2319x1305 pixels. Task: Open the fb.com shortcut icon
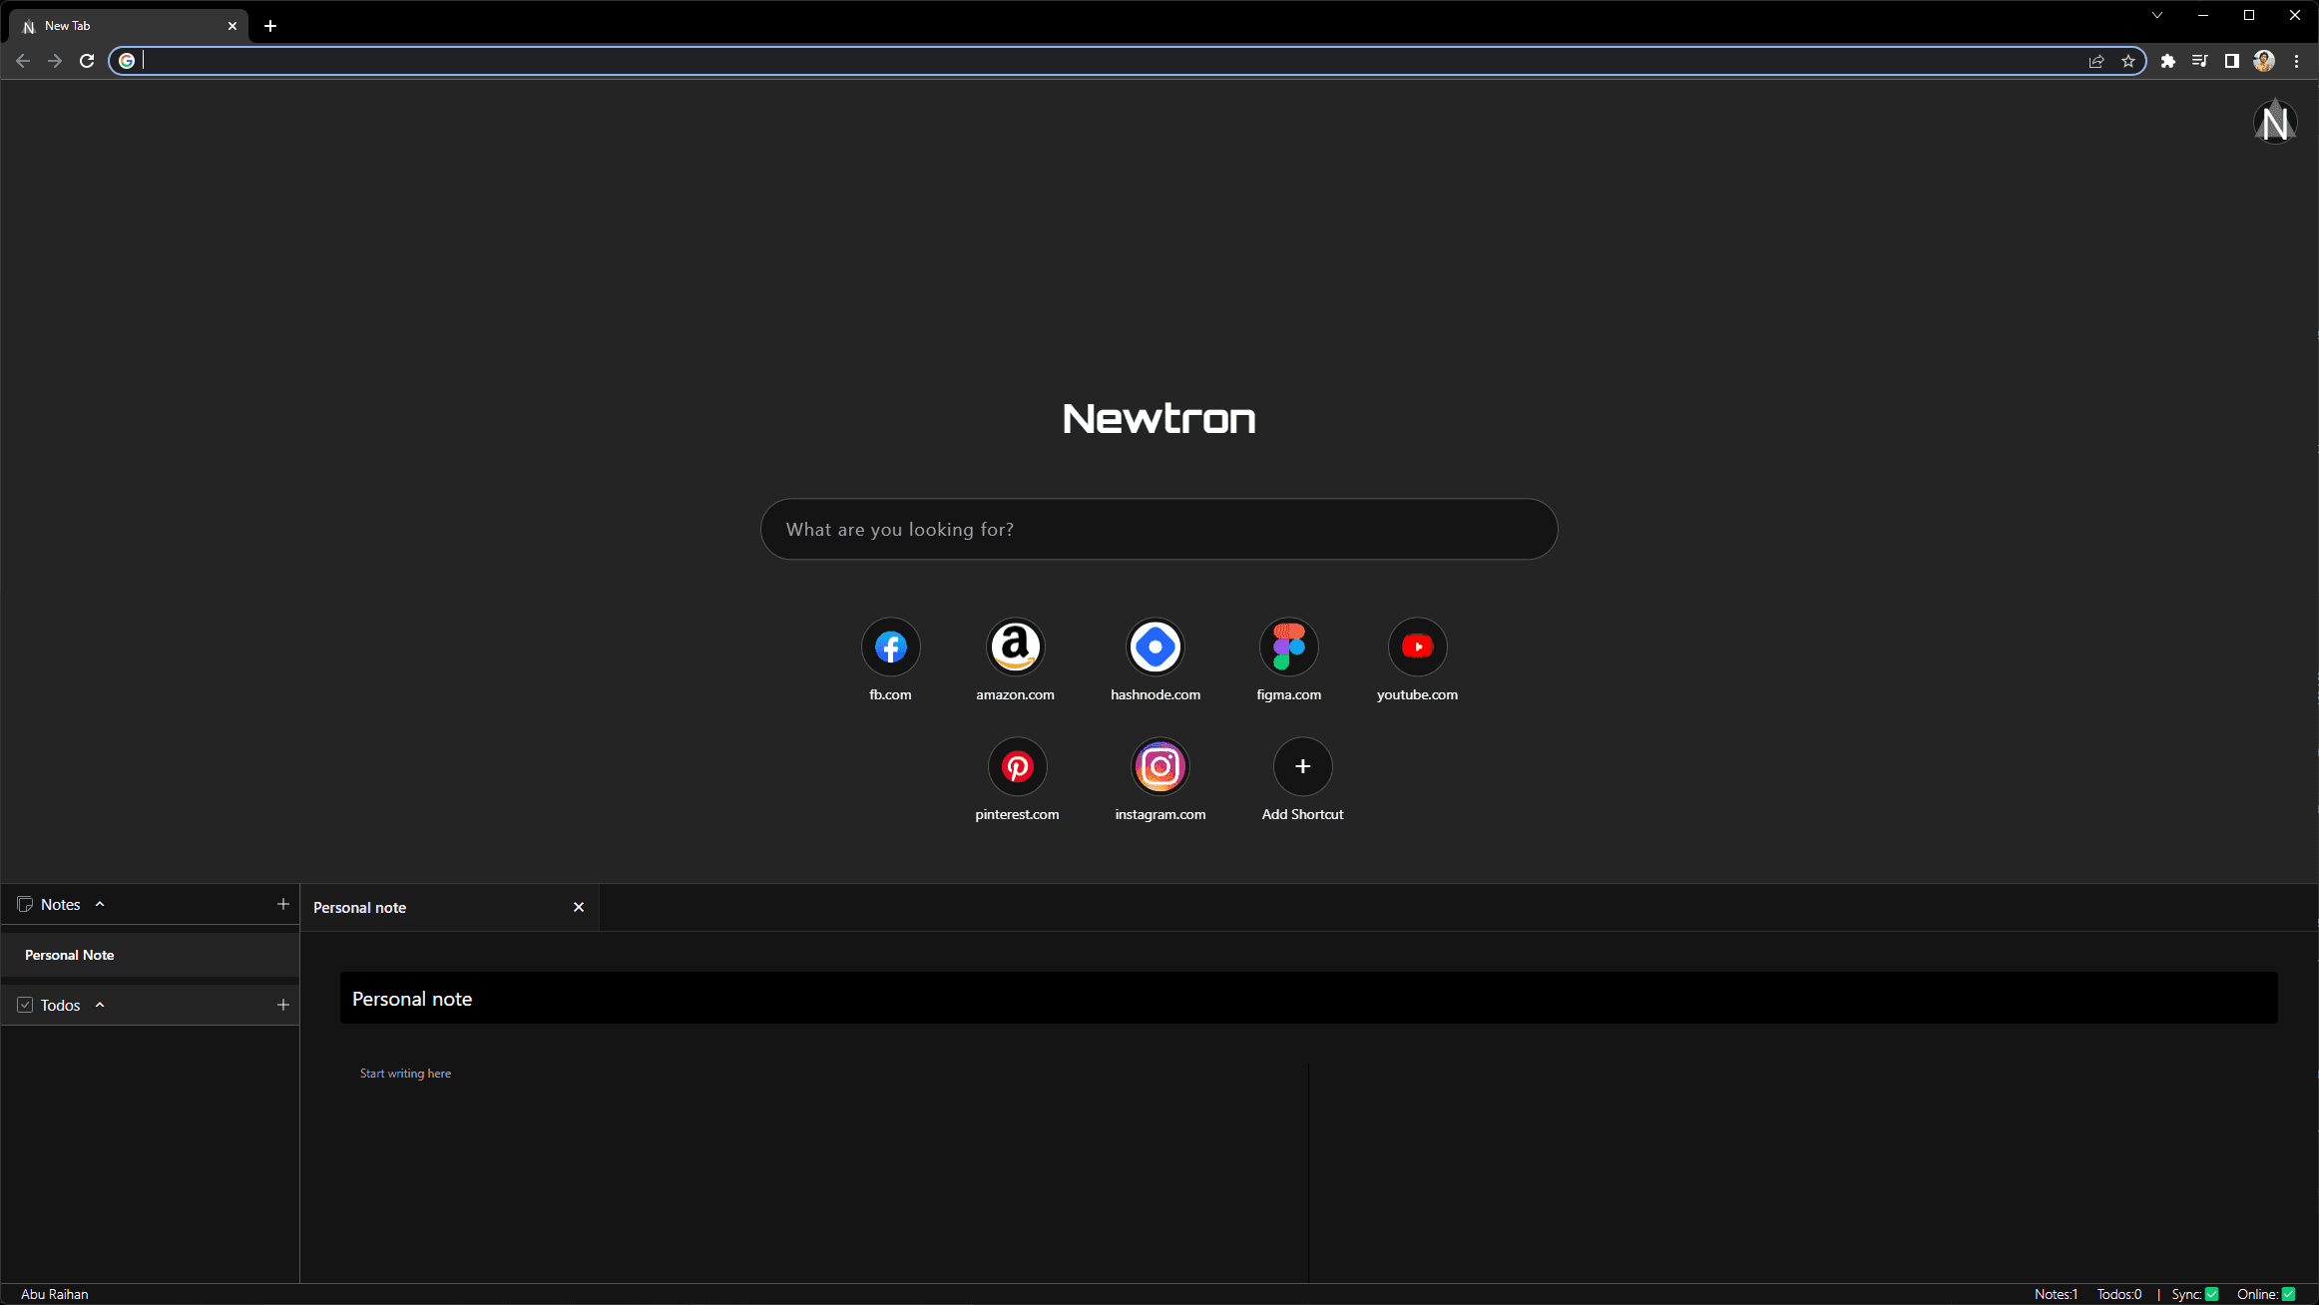point(890,647)
